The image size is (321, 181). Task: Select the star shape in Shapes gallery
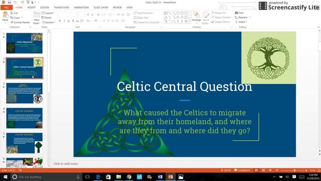pos(186,21)
